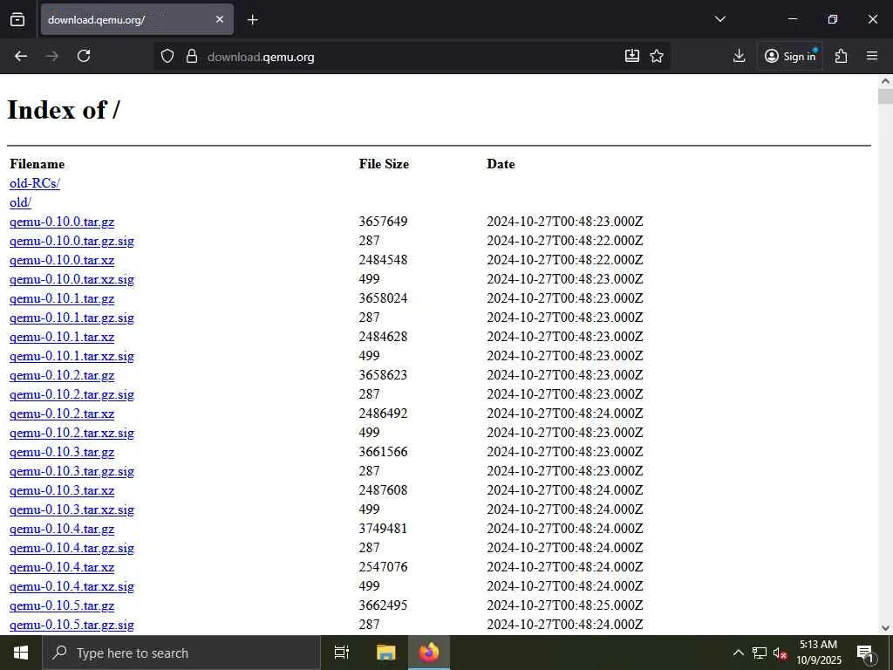
Task: Open the list all tabs chevron
Action: click(x=719, y=19)
